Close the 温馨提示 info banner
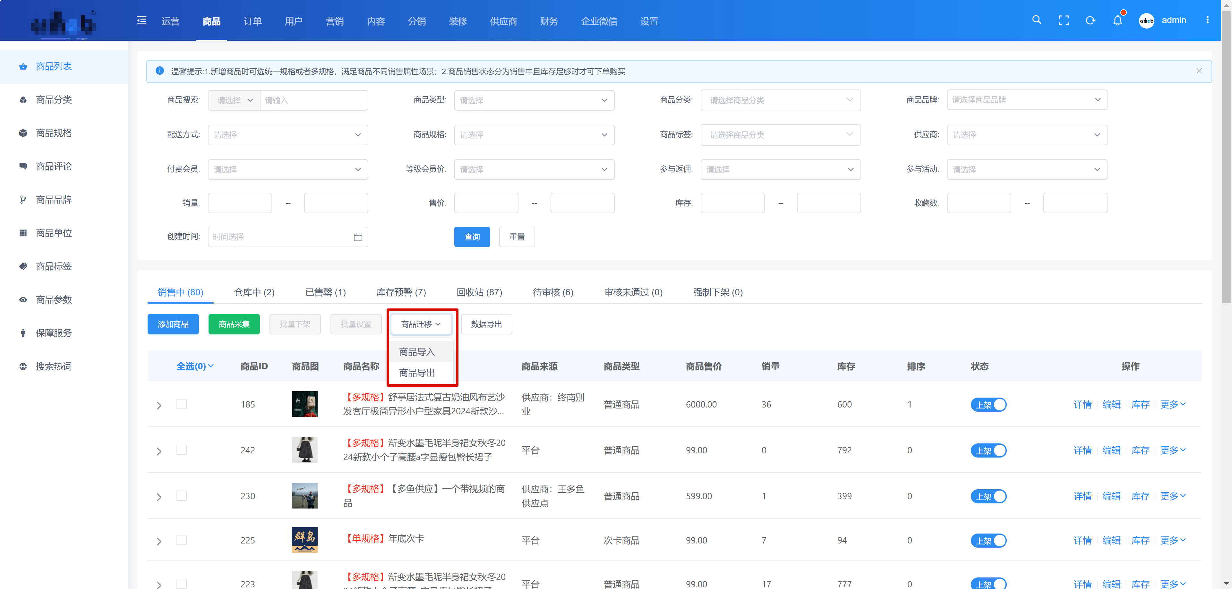 click(1199, 71)
